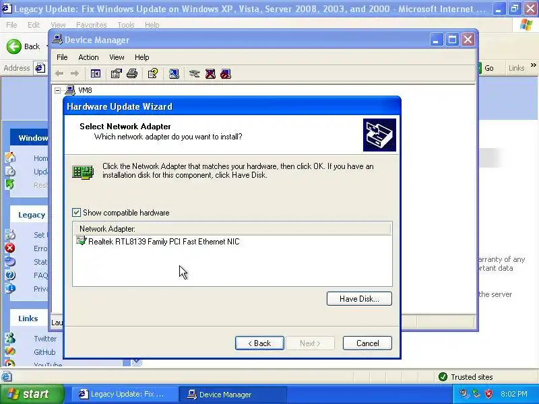Click the Update Driver toolbar icon
This screenshot has width=539, height=404.
(x=194, y=73)
